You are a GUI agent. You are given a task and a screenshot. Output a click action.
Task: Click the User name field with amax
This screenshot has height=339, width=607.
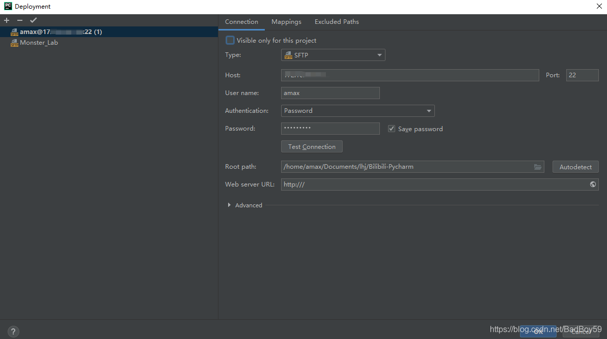click(x=330, y=93)
